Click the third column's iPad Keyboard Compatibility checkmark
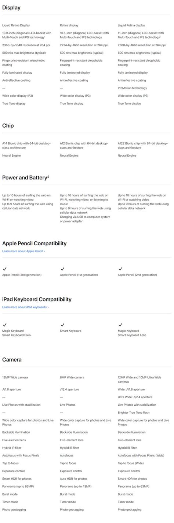174x523 pixels. [x=120, y=325]
